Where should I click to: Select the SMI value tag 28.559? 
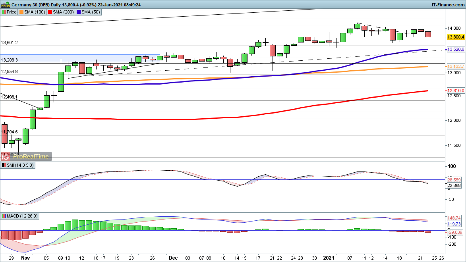pyautogui.click(x=454, y=179)
